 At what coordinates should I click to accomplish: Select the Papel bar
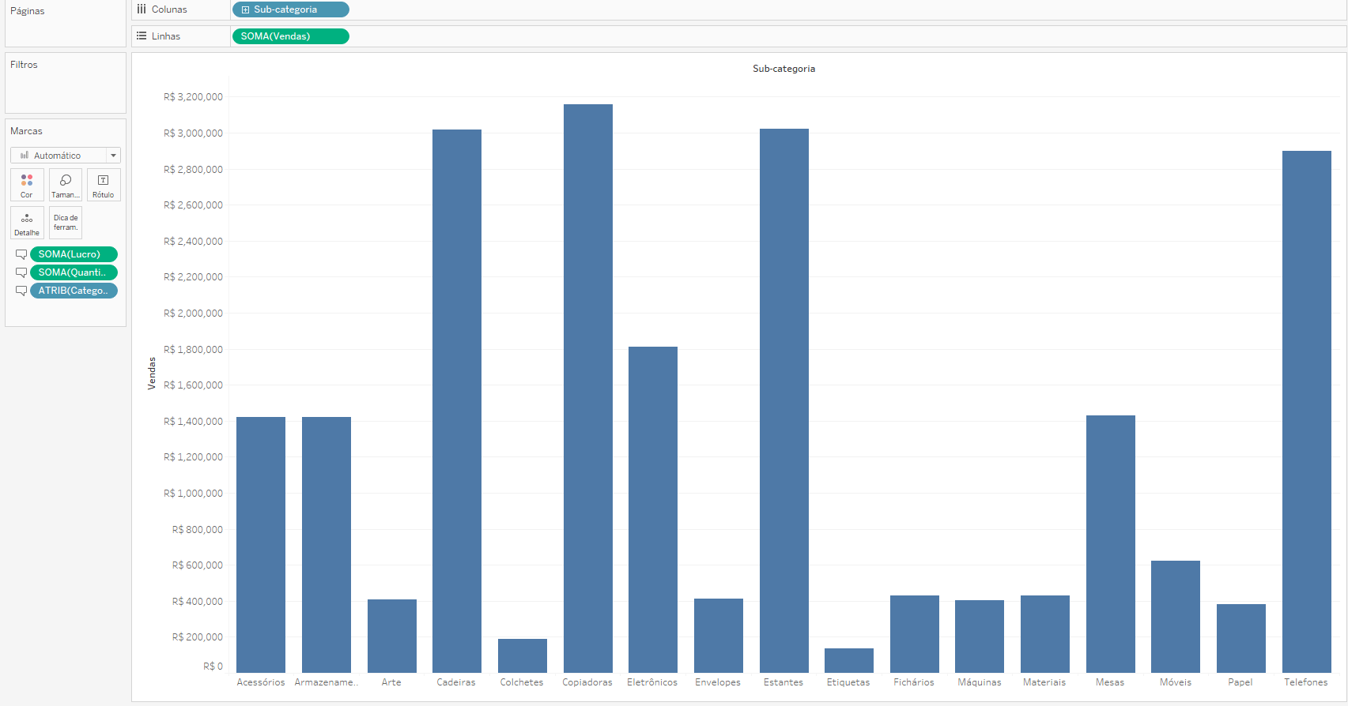click(x=1241, y=638)
